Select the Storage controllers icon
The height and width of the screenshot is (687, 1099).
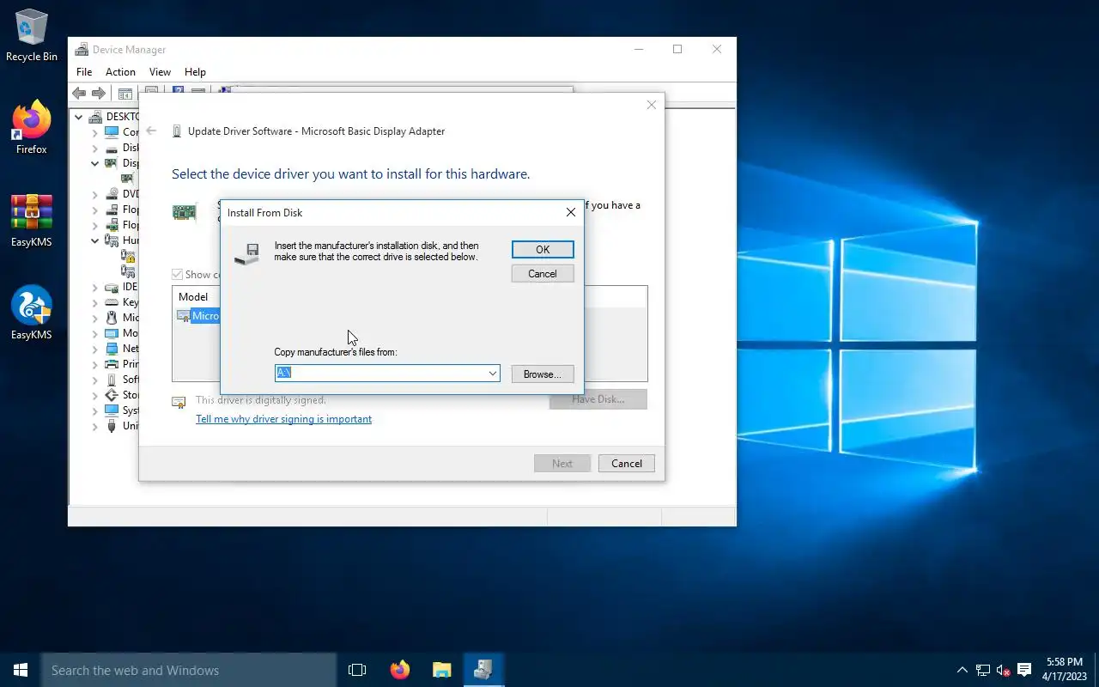click(x=112, y=395)
